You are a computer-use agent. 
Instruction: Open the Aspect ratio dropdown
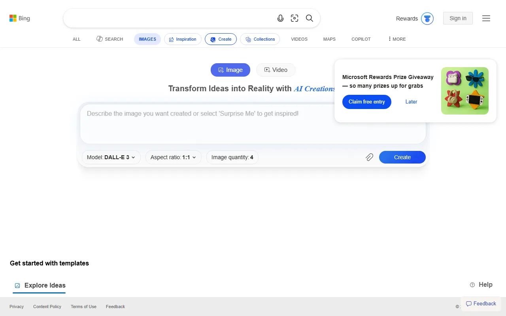pyautogui.click(x=173, y=157)
